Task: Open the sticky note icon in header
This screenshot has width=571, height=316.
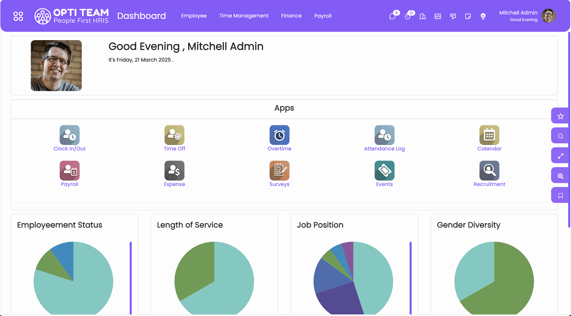Action: click(x=468, y=16)
